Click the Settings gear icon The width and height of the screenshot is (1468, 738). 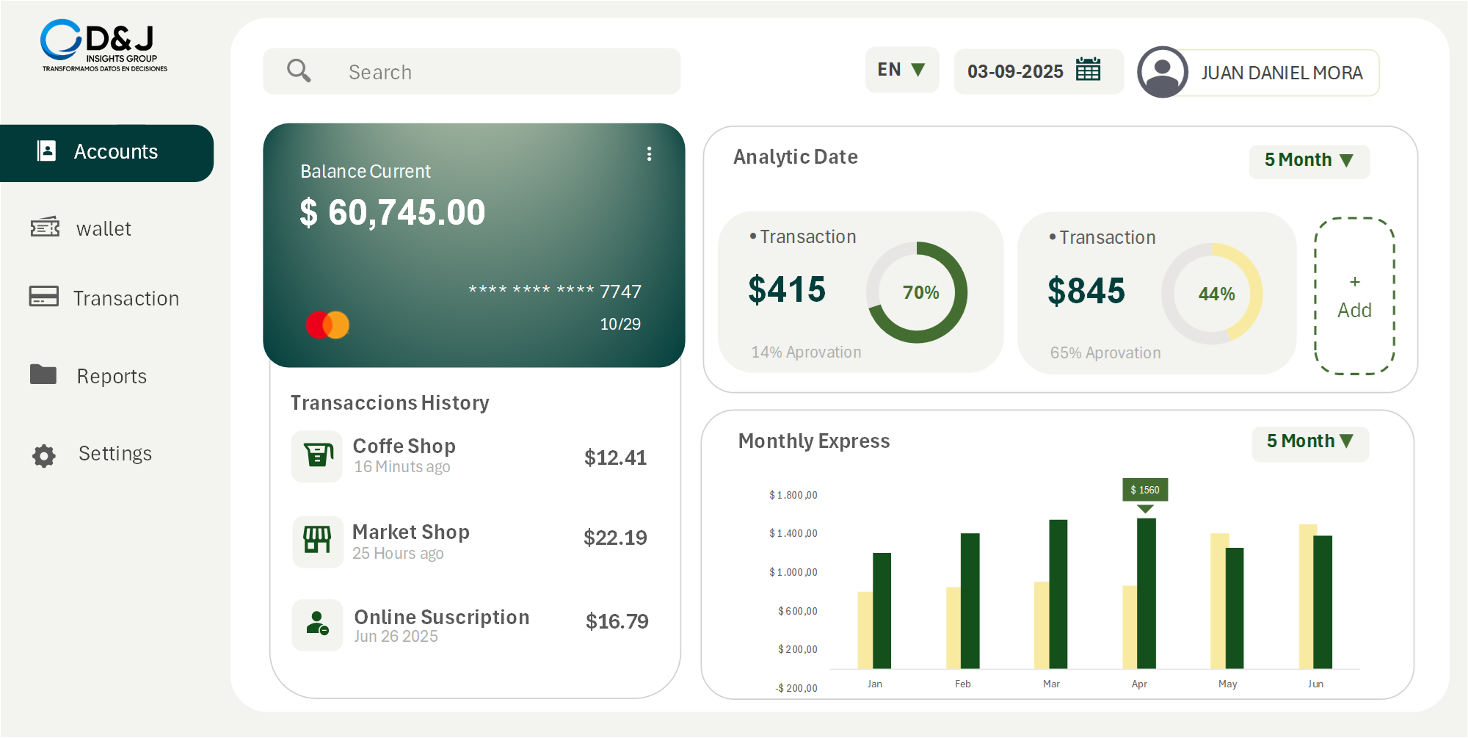point(43,455)
